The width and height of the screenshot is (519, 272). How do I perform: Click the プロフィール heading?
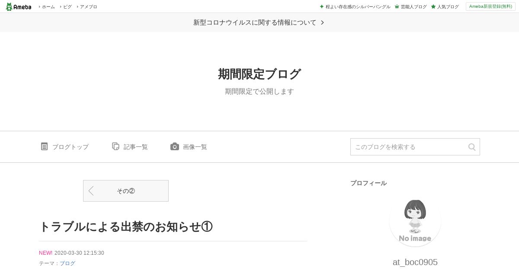tap(368, 183)
